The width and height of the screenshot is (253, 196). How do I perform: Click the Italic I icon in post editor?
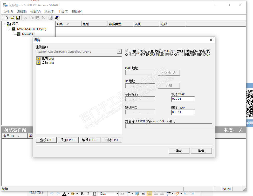[x=88, y=194]
